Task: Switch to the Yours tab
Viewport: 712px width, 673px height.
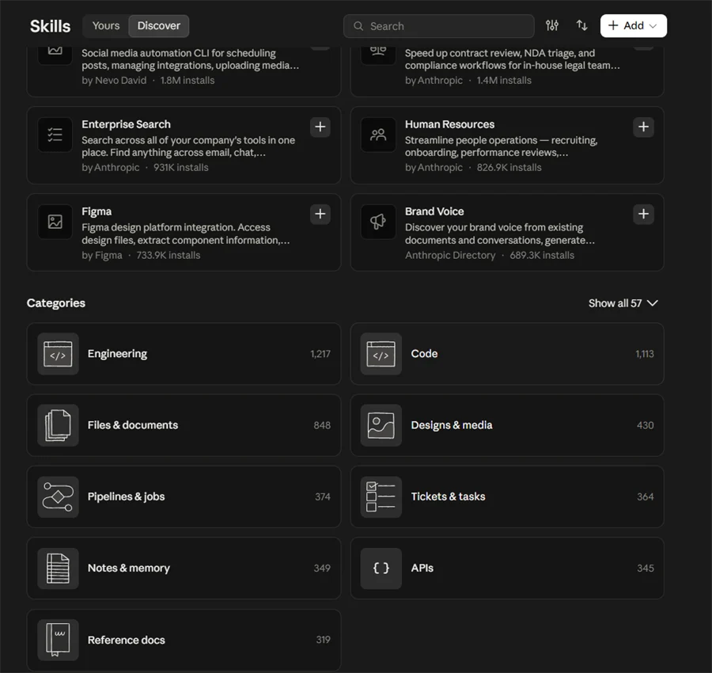Action: pyautogui.click(x=106, y=25)
